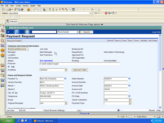Click the Submit button
164x123 pixels.
coord(110,41)
